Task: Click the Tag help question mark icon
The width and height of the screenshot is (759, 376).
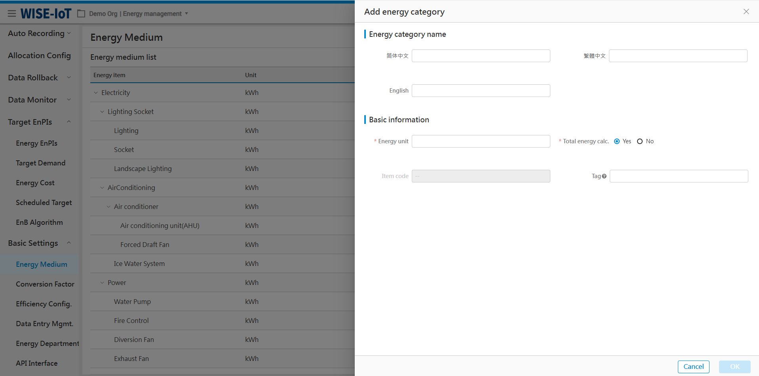Action: [x=604, y=177]
